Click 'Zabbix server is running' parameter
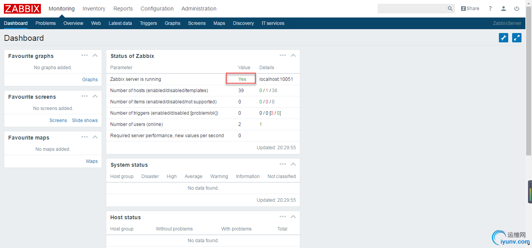Screen dimensions: 532x248 136,79
